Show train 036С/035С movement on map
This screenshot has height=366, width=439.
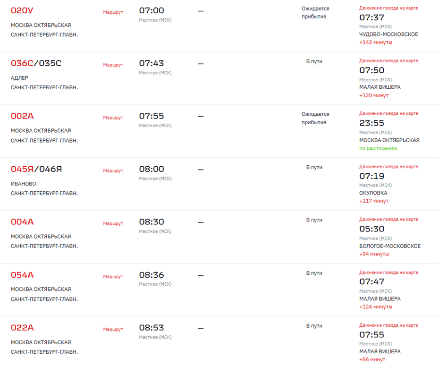(388, 61)
